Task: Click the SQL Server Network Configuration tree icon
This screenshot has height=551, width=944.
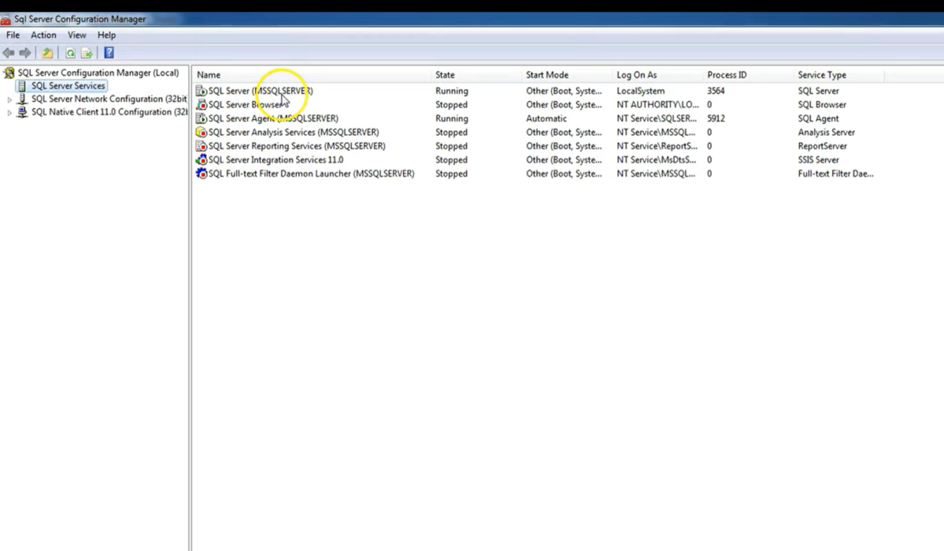Action: point(22,99)
